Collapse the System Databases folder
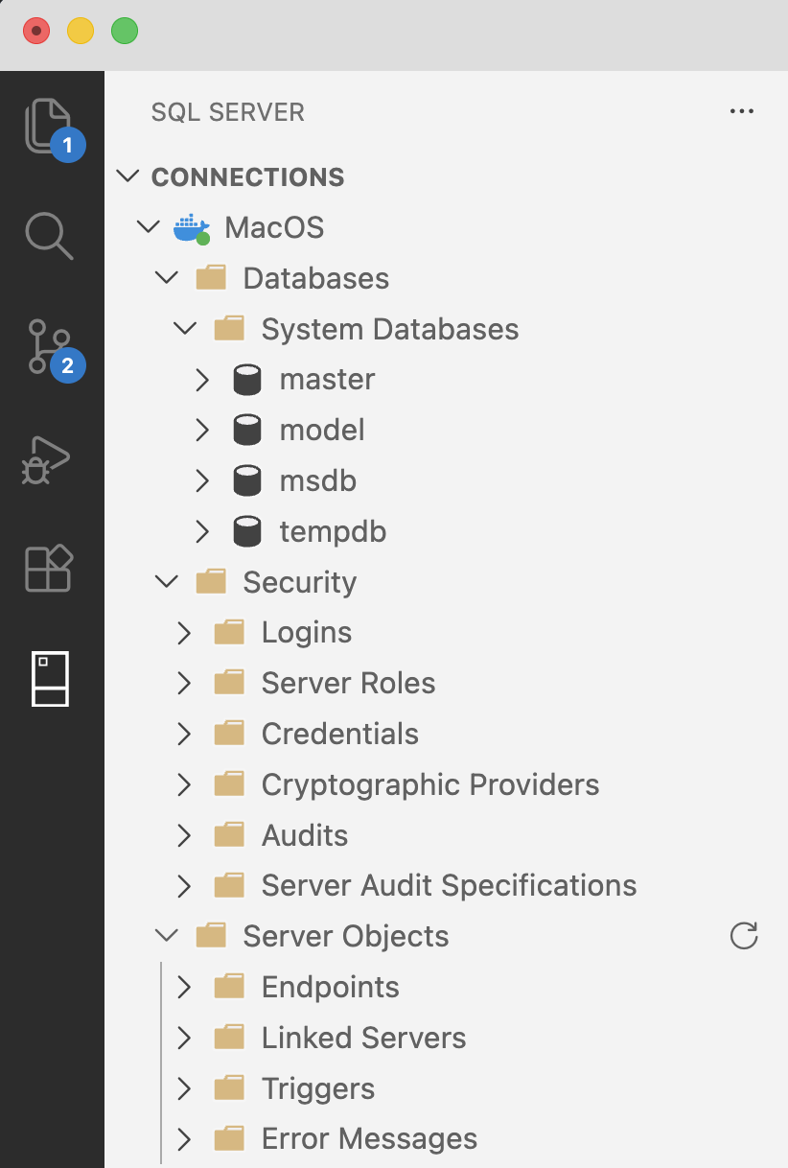Screen dimensions: 788x1168 click(184, 328)
